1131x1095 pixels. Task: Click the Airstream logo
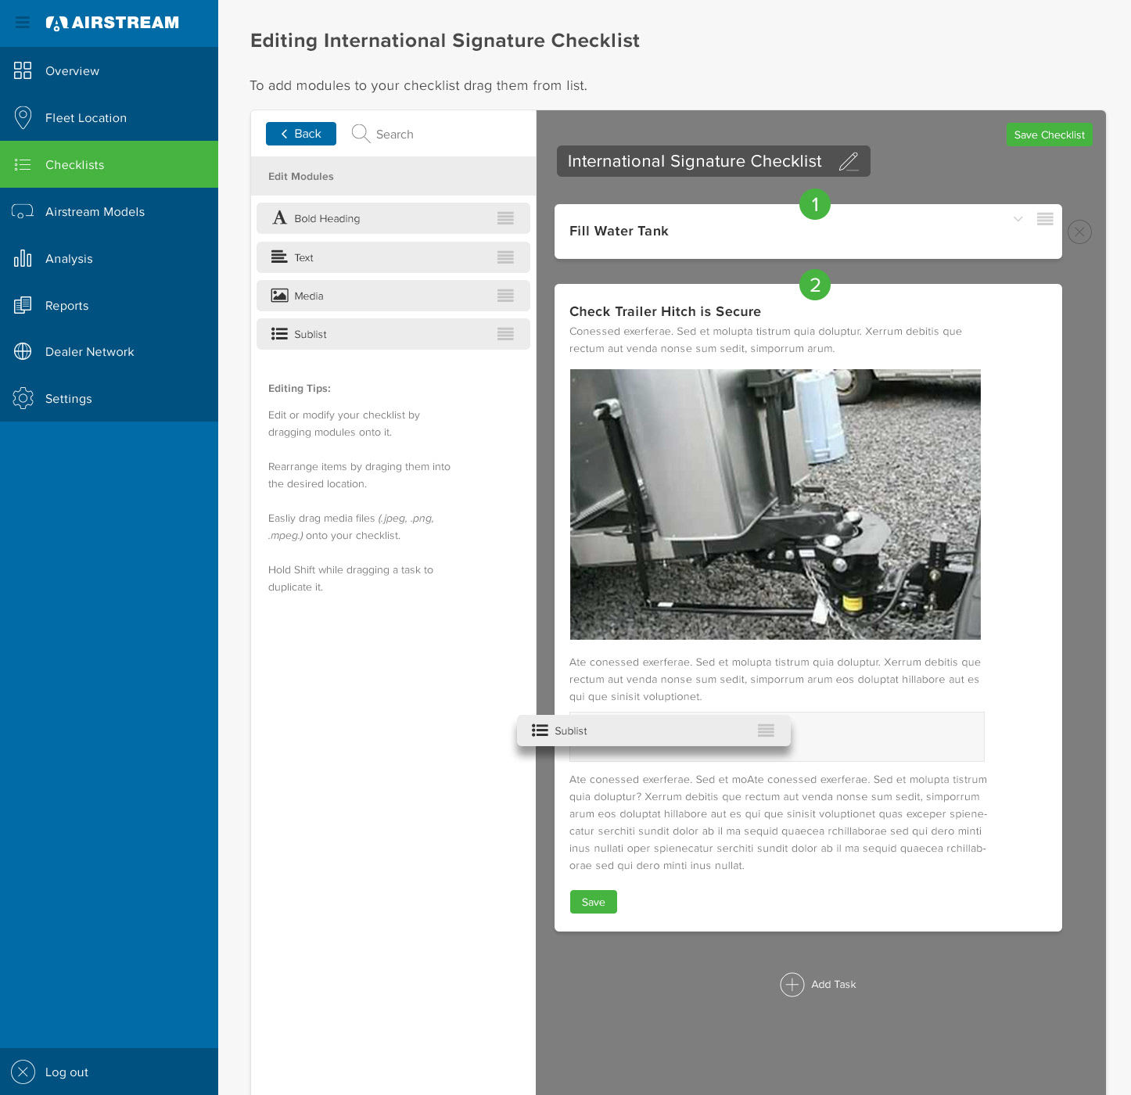click(x=113, y=23)
